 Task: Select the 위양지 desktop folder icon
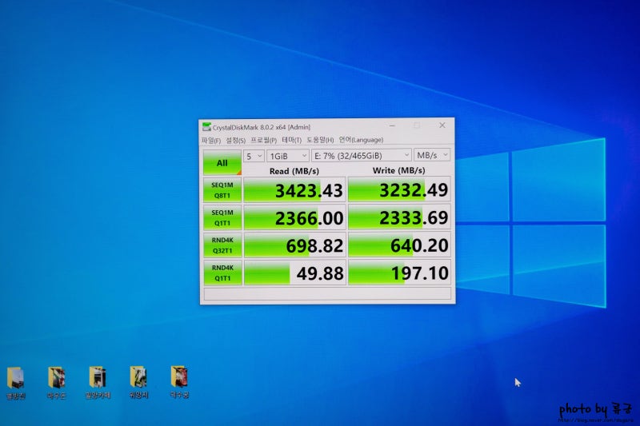click(x=138, y=382)
